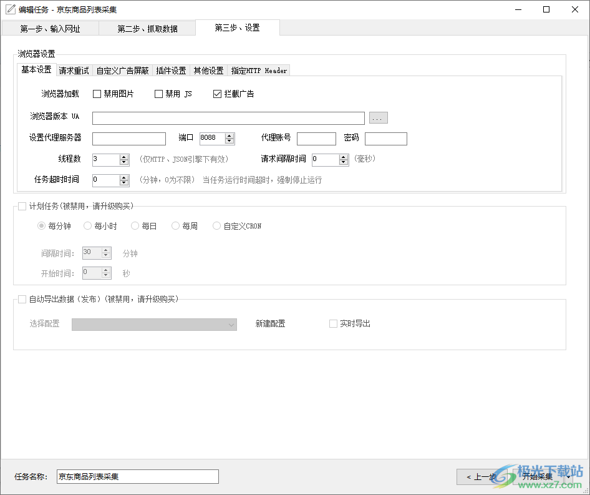Click the 浏览器版本 UA input field
This screenshot has height=495, width=590.
click(228, 118)
